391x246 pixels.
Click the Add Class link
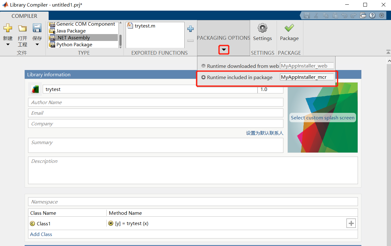click(41, 234)
